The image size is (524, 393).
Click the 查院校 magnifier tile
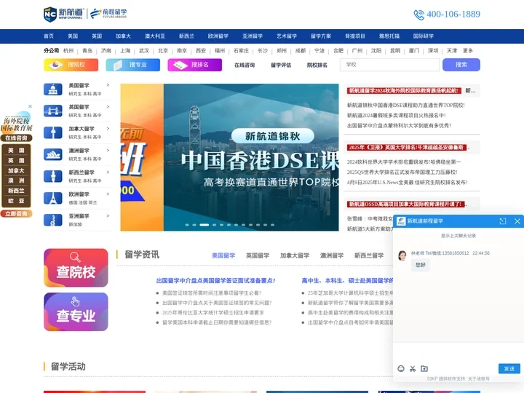pos(76,268)
